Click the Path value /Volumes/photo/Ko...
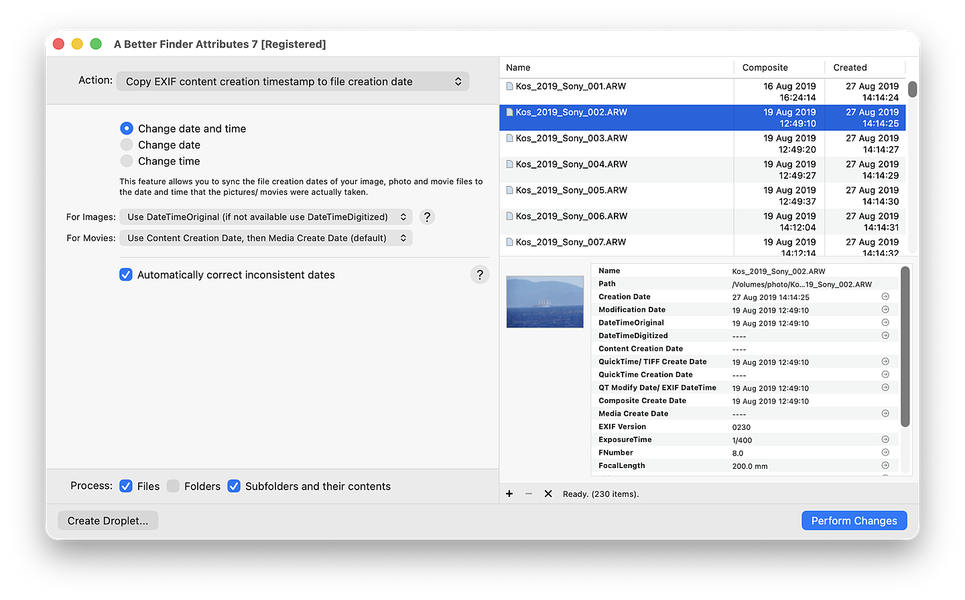This screenshot has height=600, width=965. point(802,285)
